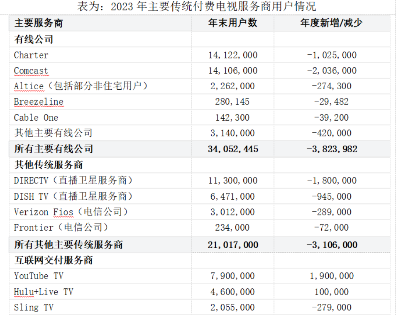Click the Frontier(电信公司) cell
The image size is (396, 315).
pyautogui.click(x=61, y=227)
